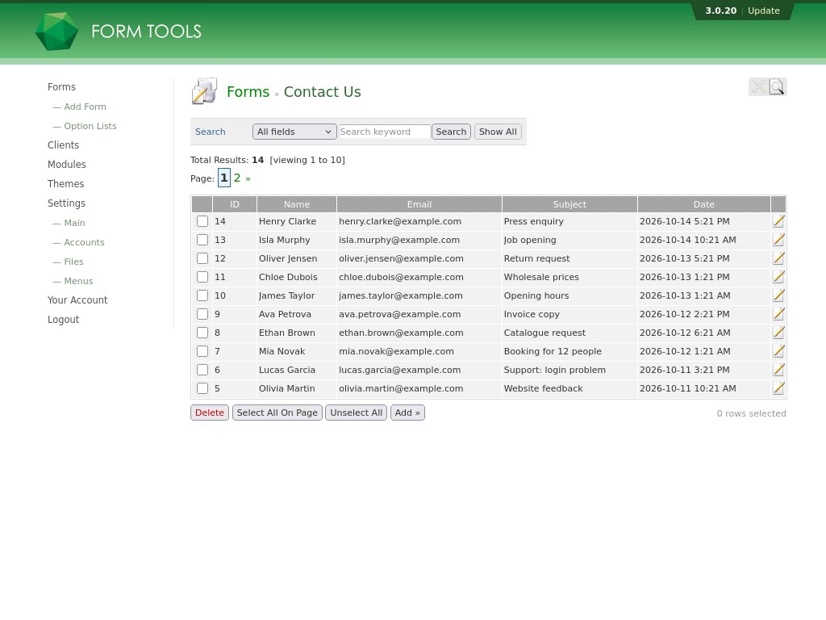Sort by the Date column header

703,204
